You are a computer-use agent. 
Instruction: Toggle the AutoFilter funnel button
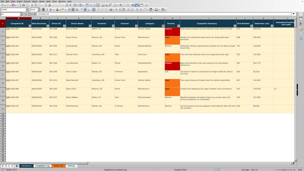[x=98, y=5]
